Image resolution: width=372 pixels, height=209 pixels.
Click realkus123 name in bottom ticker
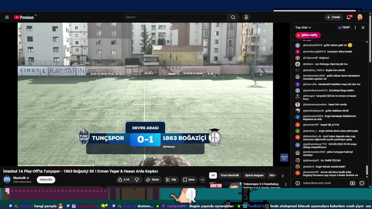pyautogui.click(x=257, y=206)
